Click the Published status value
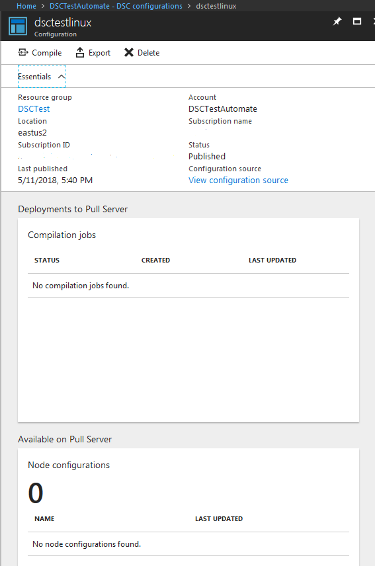375x566 pixels. tap(207, 156)
